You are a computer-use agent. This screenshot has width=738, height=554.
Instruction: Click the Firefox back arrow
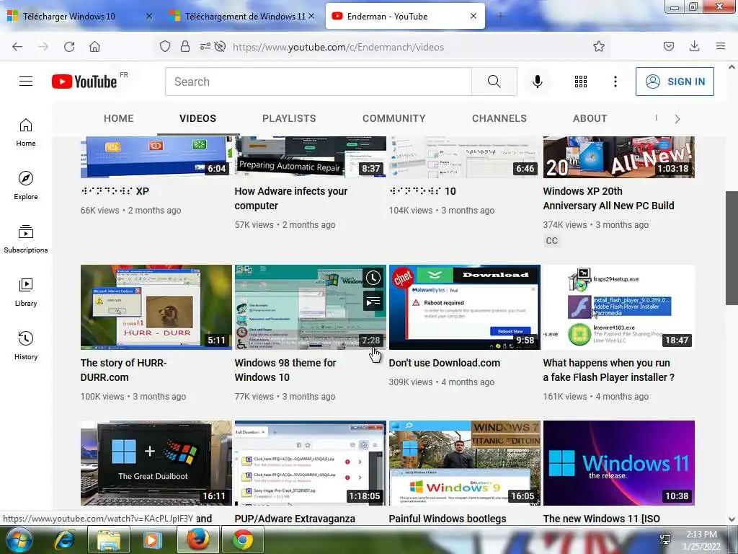(x=17, y=47)
